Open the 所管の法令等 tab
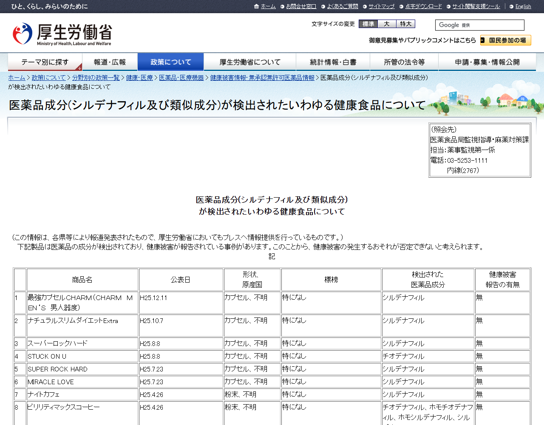Viewport: 544px width, 425px height. (404, 62)
